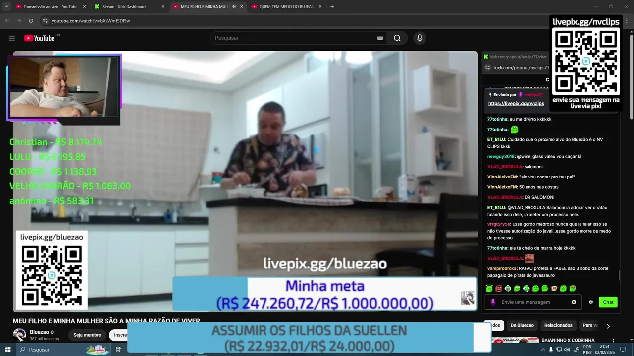Click the Windows taskbar Pesquisar search box
The image size is (634, 356).
click(63, 350)
